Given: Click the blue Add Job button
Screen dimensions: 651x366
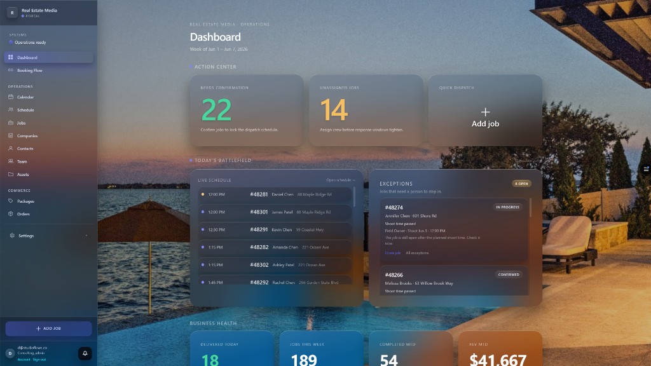Looking at the screenshot, I should tap(48, 329).
